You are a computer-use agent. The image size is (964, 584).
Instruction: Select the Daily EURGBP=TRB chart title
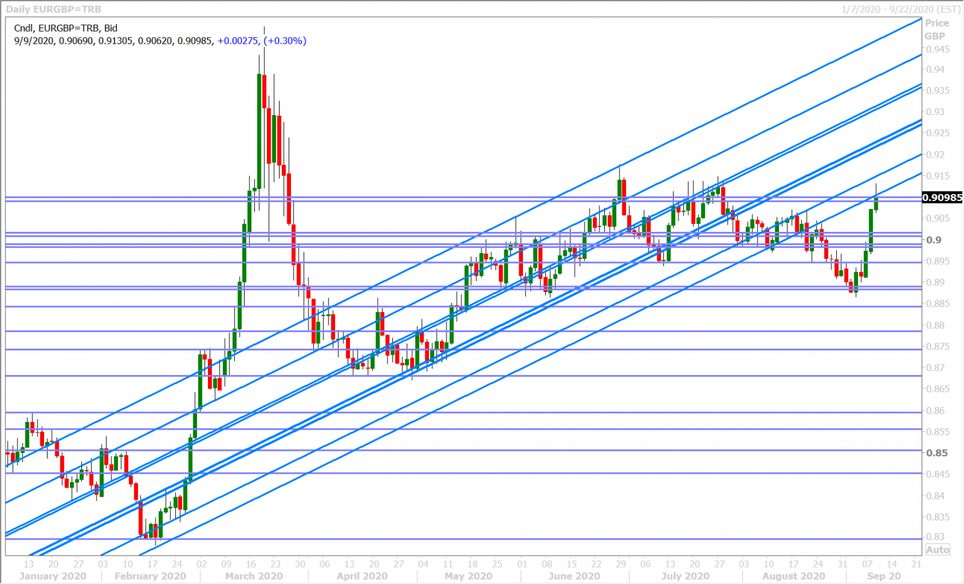coord(54,9)
